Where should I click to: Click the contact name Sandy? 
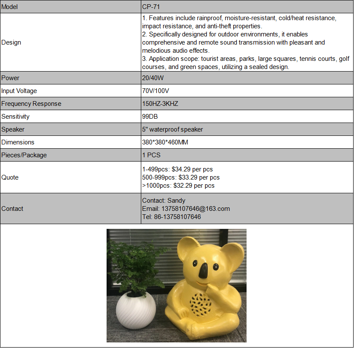point(164,200)
